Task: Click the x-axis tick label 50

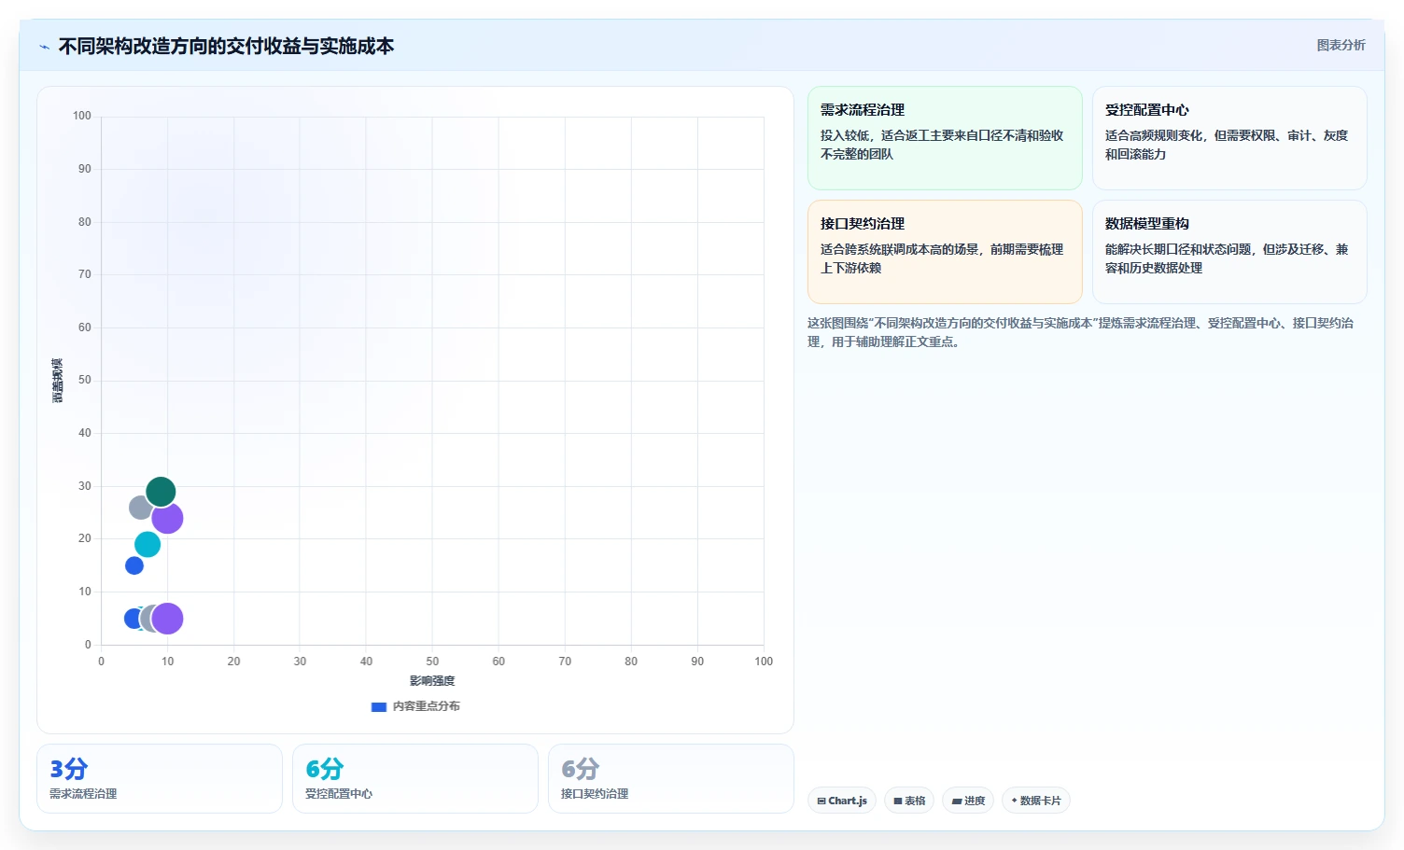Action: coord(432,662)
